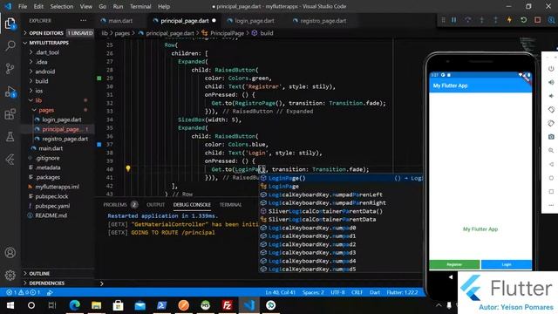This screenshot has width=558, height=314.
Task: Switch to registro_page.dart editor tab
Action: [x=323, y=21]
